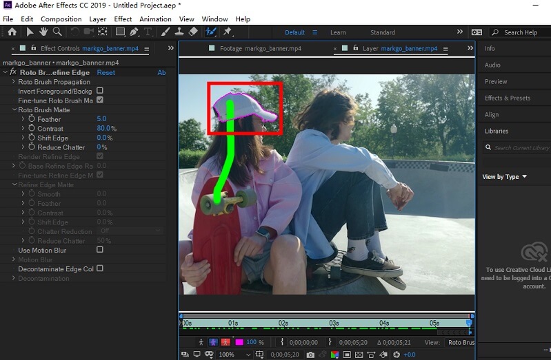The width and height of the screenshot is (551, 360).
Task: Open the Composition menu
Action: click(x=61, y=19)
